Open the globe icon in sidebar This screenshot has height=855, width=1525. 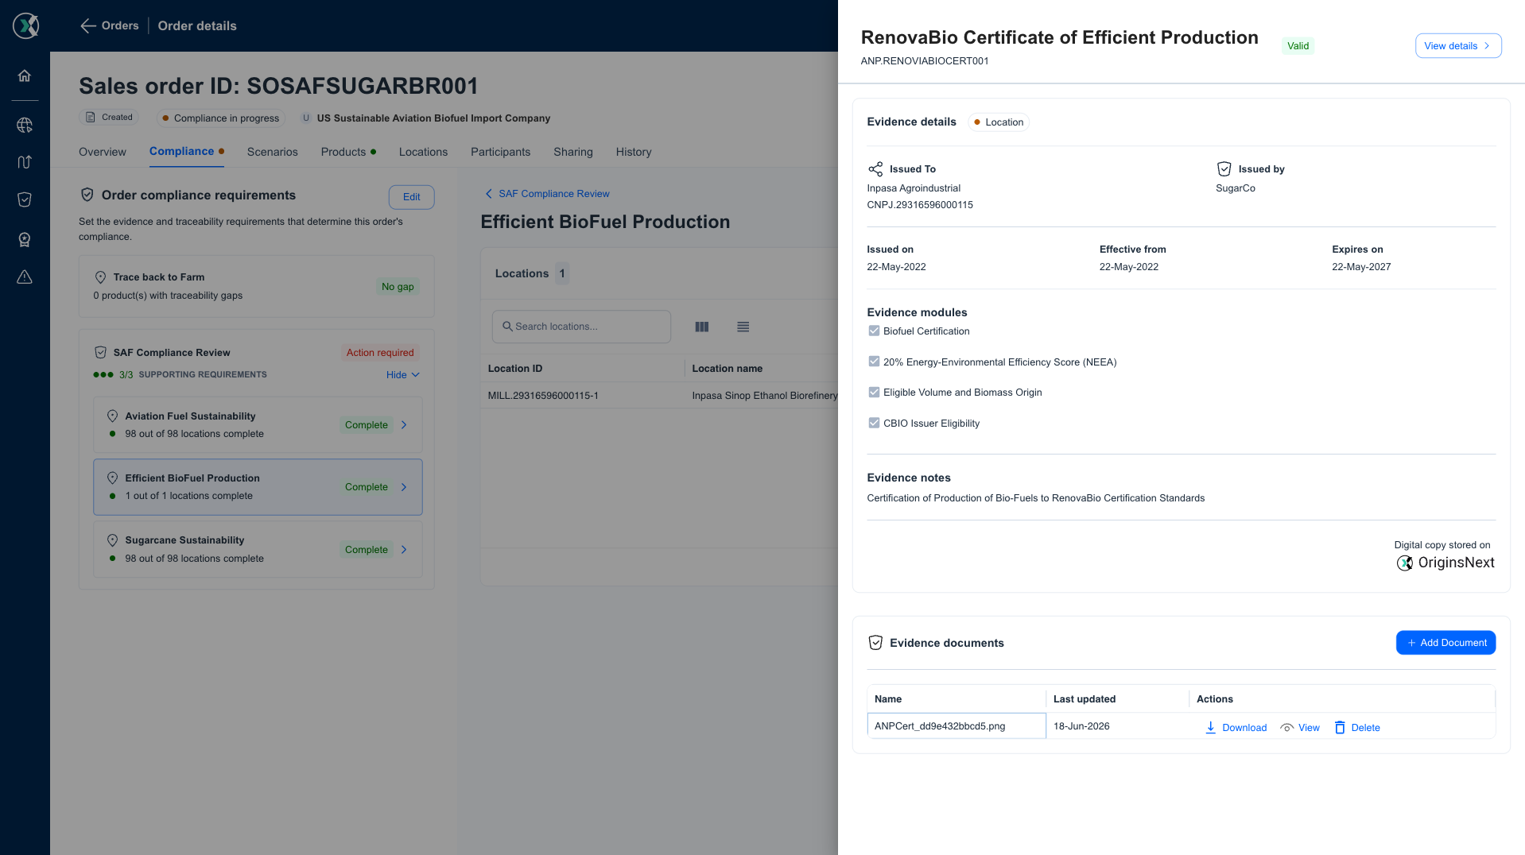(x=25, y=125)
